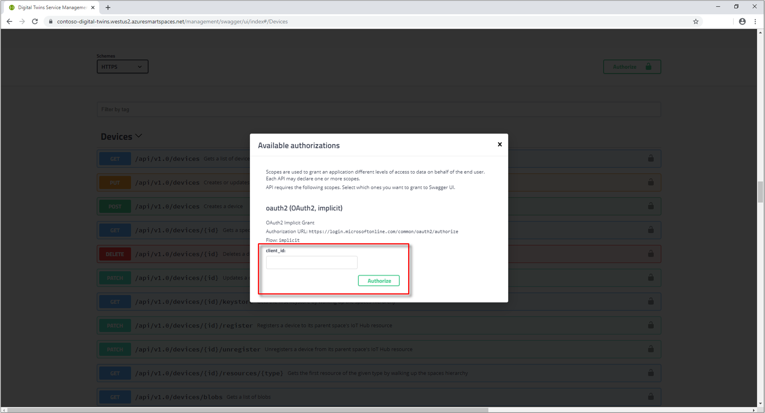765x413 pixels.
Task: Open the Chrome three-dot menu
Action: coord(755,21)
